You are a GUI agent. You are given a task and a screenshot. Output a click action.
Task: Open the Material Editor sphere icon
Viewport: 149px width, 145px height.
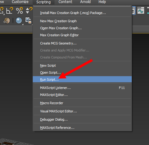19,20
